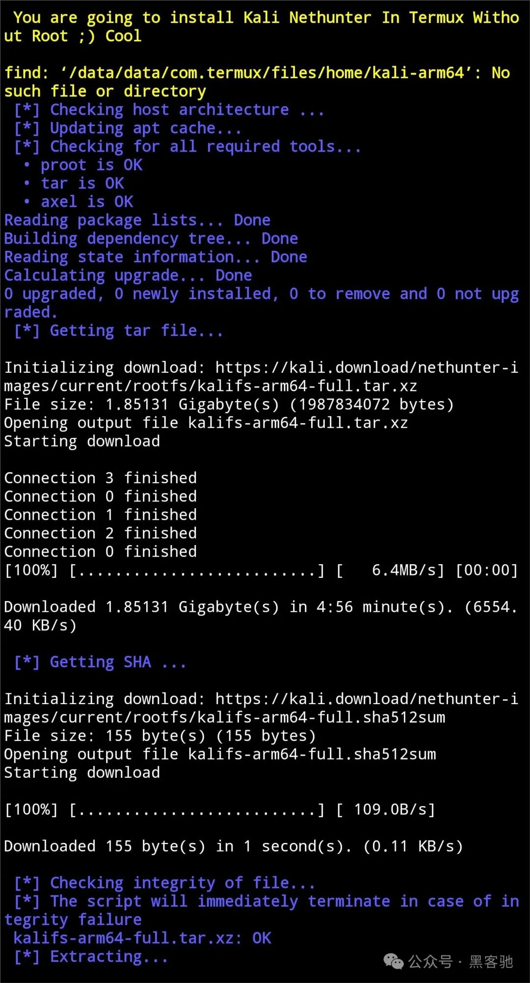Click the 'File size: 1.85131 Gigabyte(s)' line

pyautogui.click(x=229, y=404)
